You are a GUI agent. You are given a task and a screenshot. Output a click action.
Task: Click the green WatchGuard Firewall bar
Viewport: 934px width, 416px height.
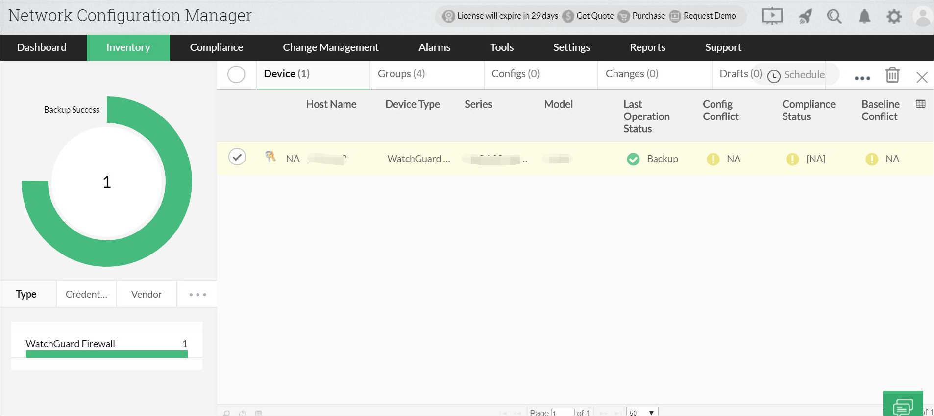(x=106, y=354)
